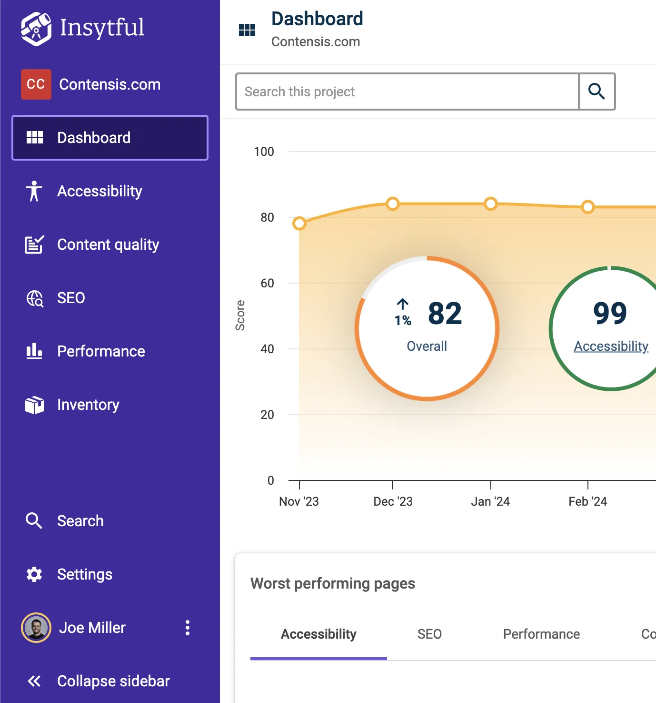Viewport: 656px width, 703px height.
Task: Open Joe Miller's three-dot options menu
Action: (188, 628)
